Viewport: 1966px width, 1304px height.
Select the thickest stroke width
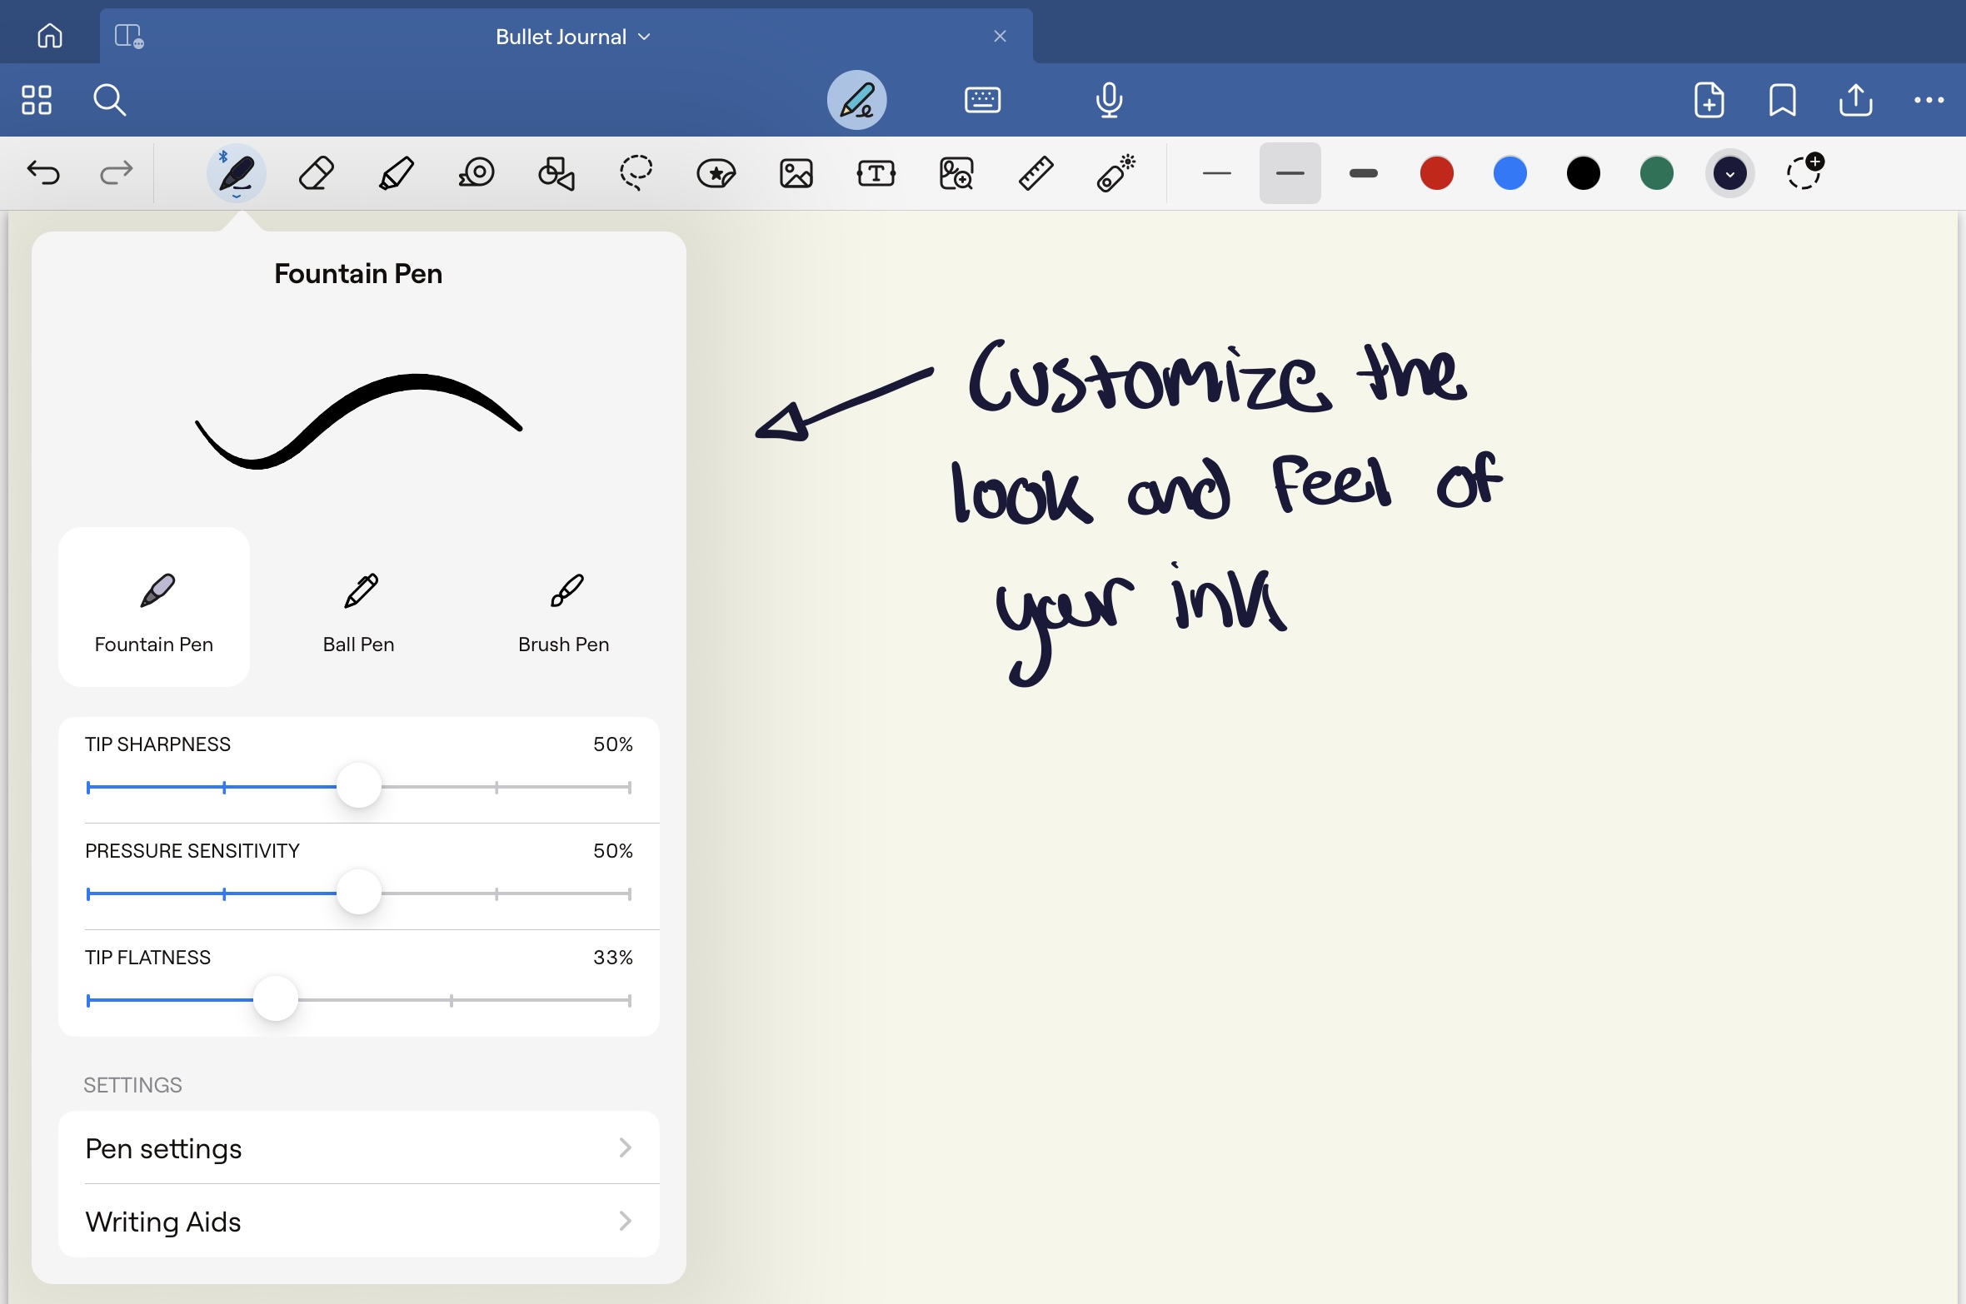tap(1363, 173)
